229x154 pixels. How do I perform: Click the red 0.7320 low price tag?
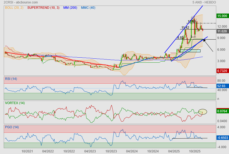[222, 71]
